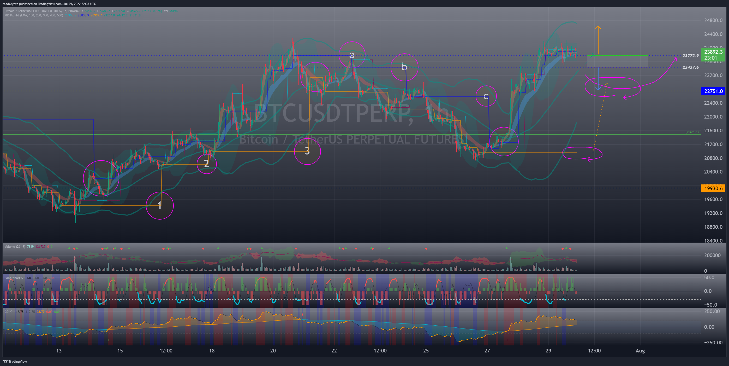Screen dimensions: 729x366
Task: Click the readCrypto publisher name
Action: pyautogui.click(x=10, y=4)
